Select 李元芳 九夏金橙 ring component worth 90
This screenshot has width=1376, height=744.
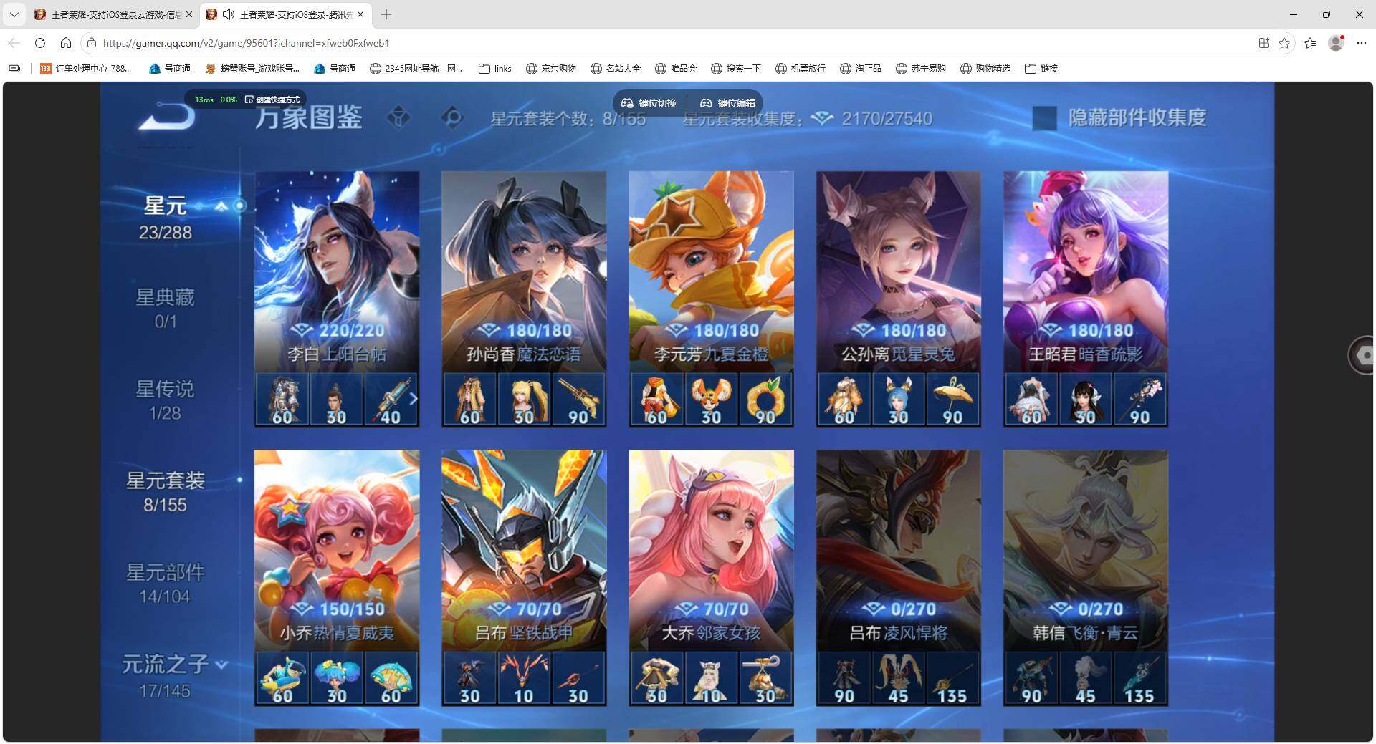pyautogui.click(x=765, y=400)
